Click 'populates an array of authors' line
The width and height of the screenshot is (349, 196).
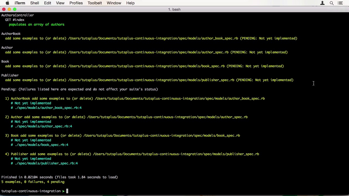click(x=37, y=24)
